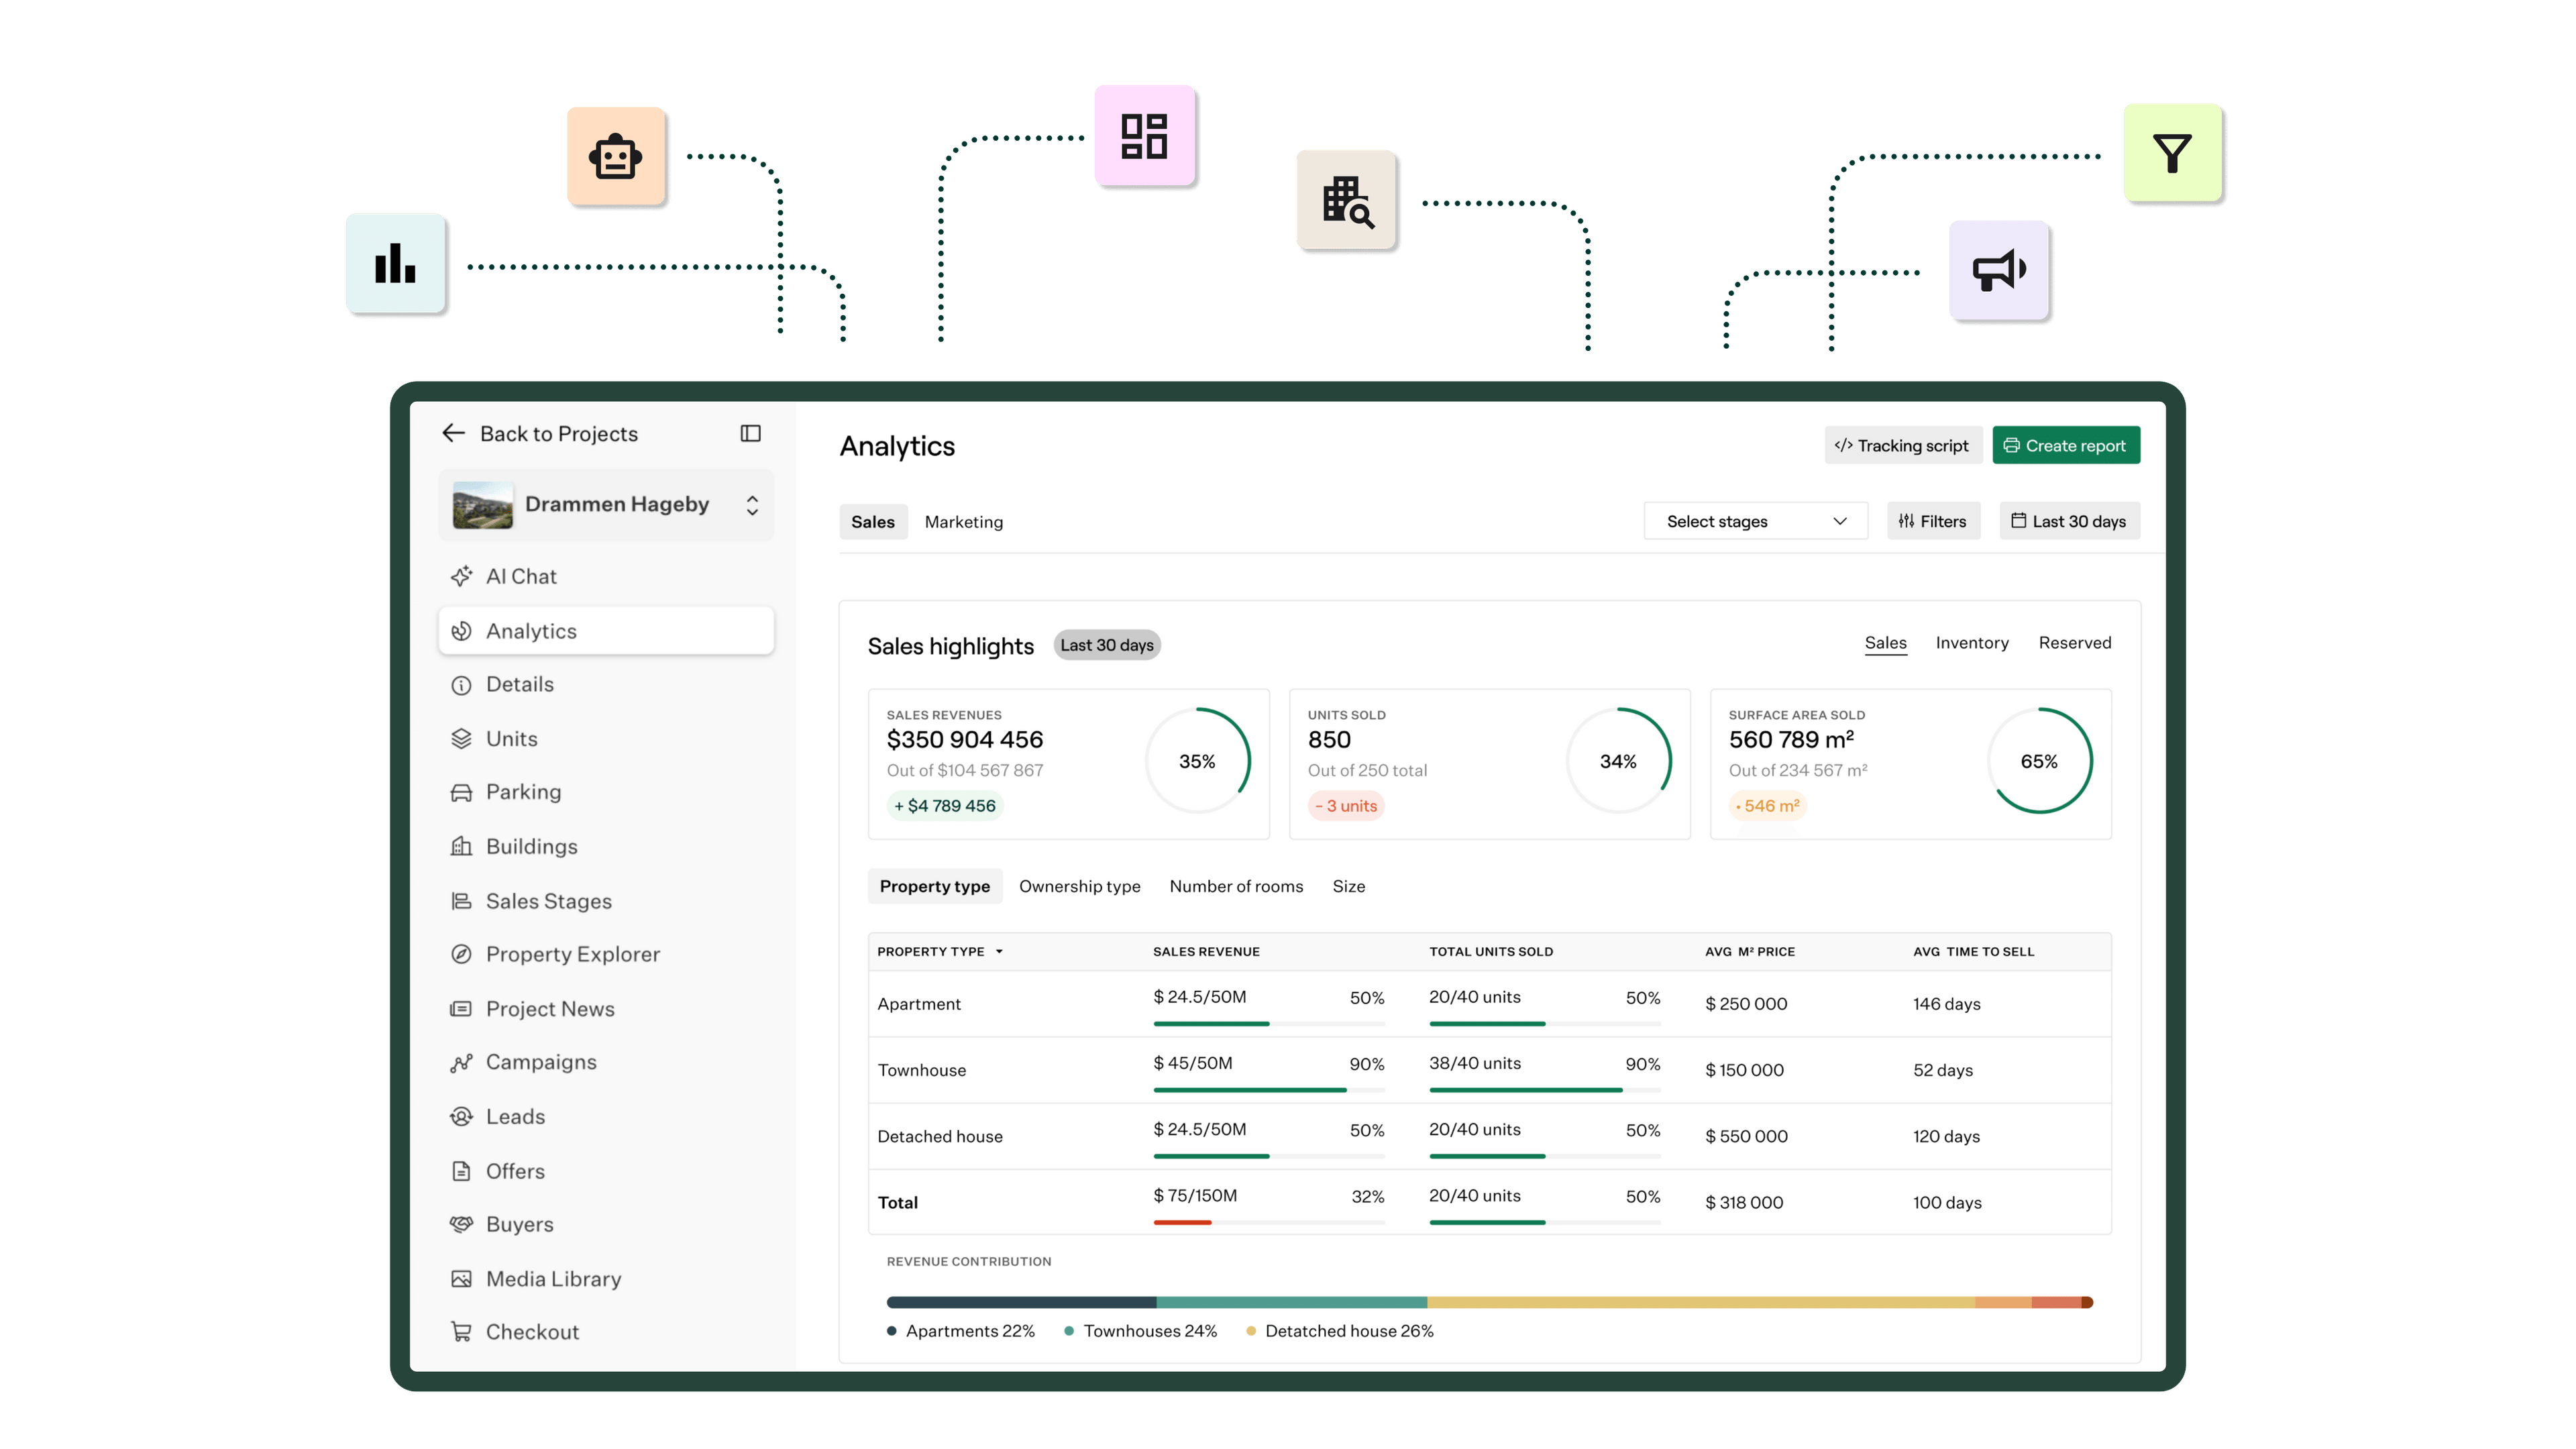Viewport: 2576px width, 1449px height.
Task: Click the robot icon tile
Action: (615, 156)
